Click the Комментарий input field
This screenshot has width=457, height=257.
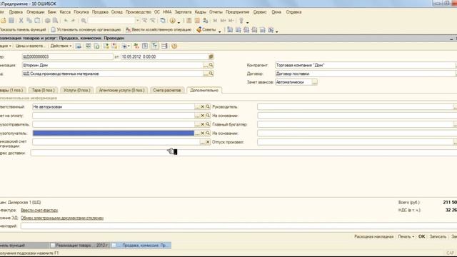click(238, 226)
